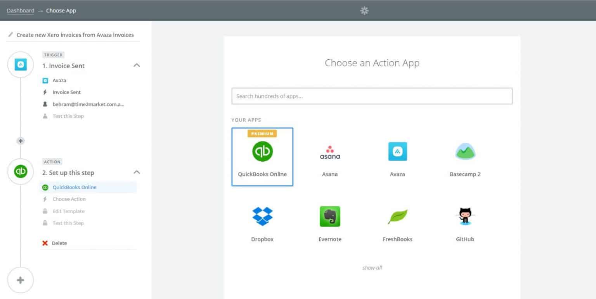Open the Dashboard breadcrumb
The height and width of the screenshot is (299, 596).
[x=20, y=10]
